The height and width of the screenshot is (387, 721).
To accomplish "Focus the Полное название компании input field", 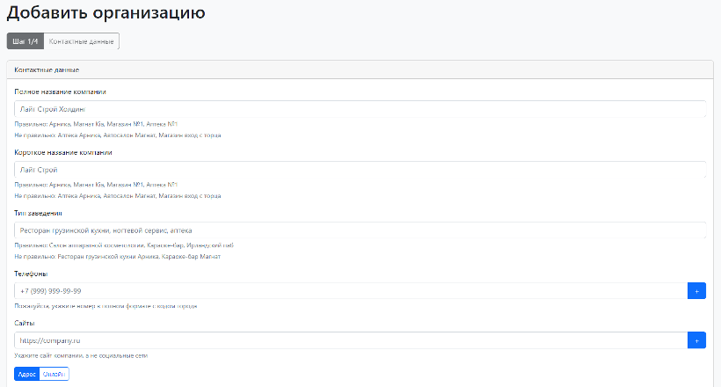I will tap(360, 109).
